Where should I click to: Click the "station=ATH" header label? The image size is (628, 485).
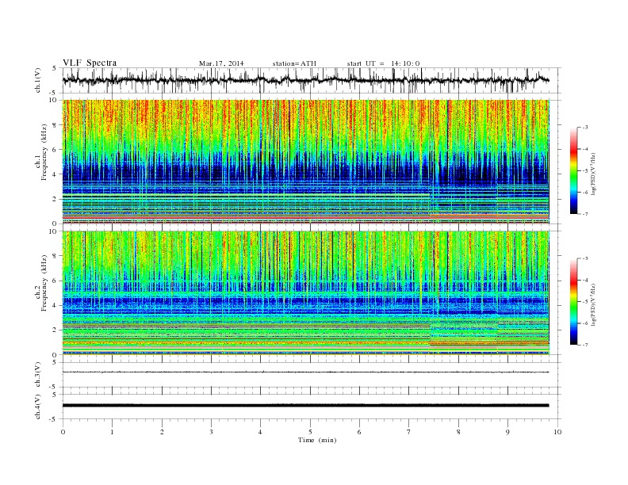point(294,63)
